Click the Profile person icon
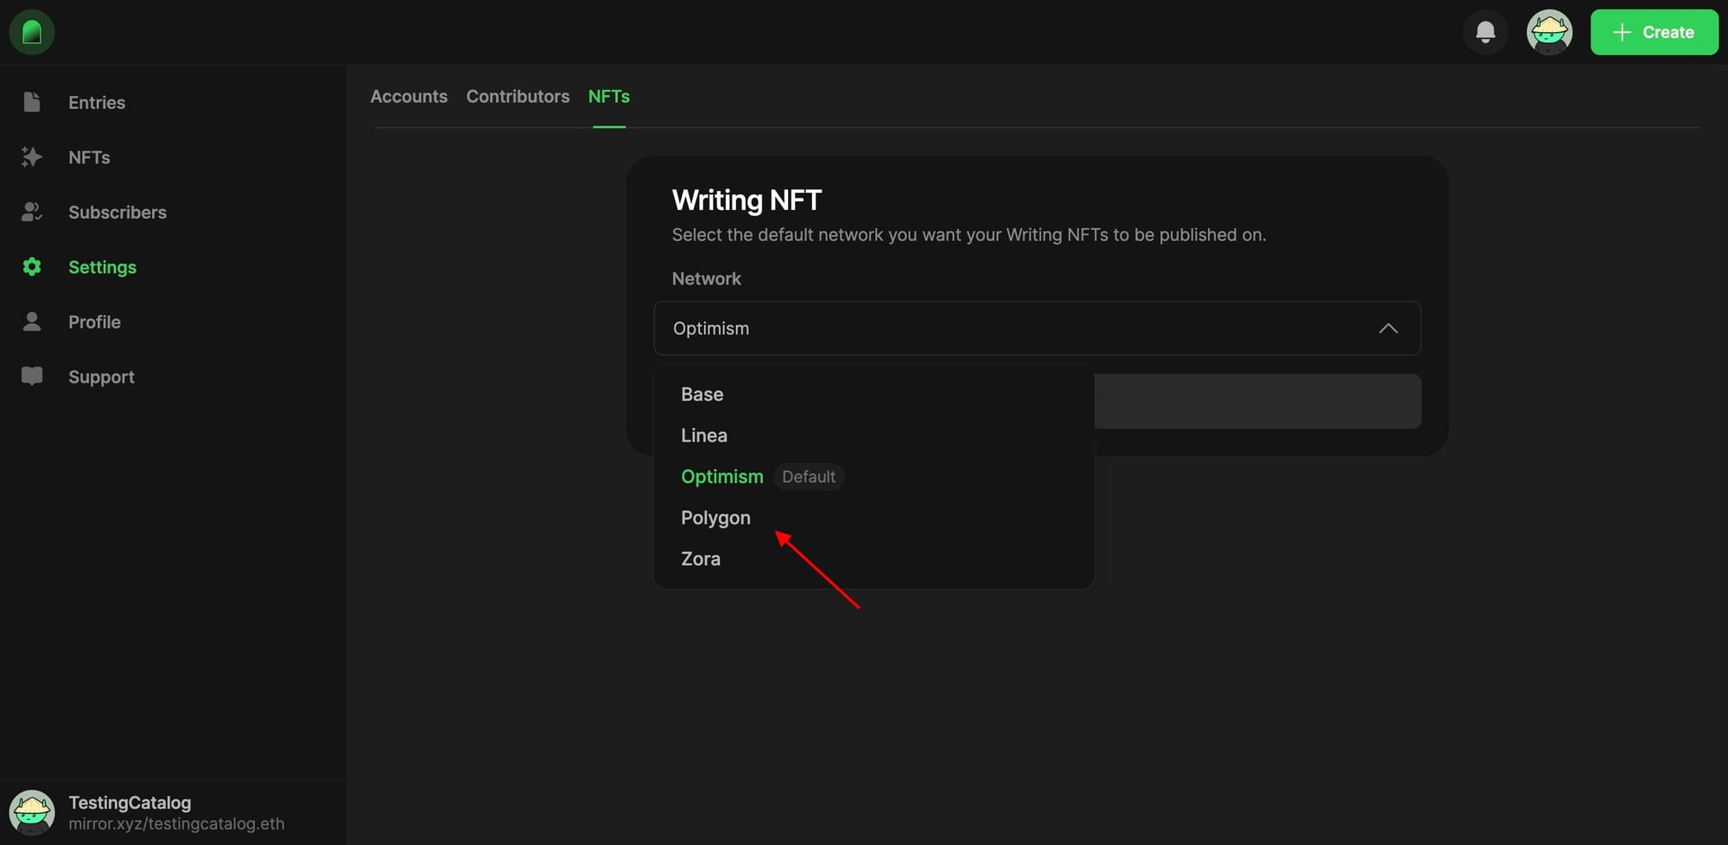1728x845 pixels. 32,321
